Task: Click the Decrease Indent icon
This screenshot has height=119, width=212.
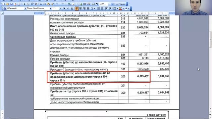Action: (106, 9)
